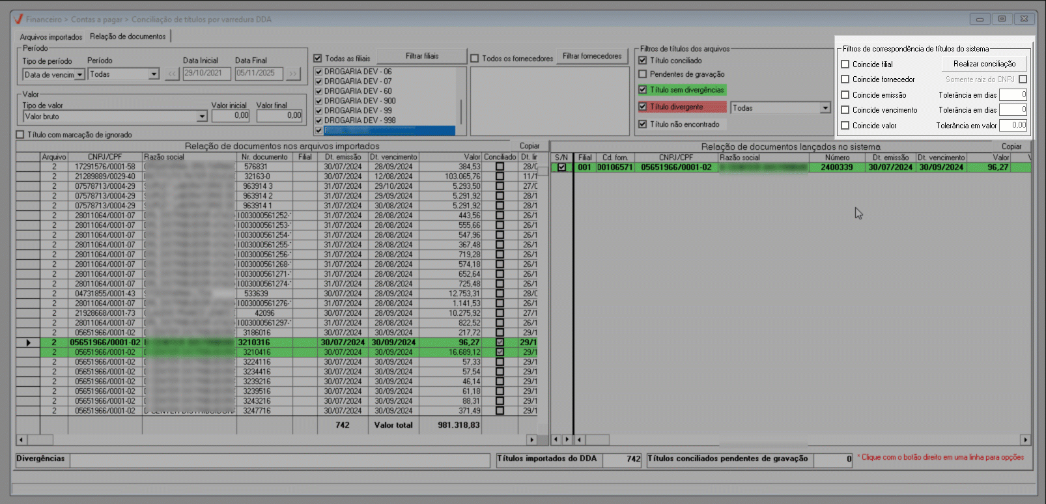Click the system documents horizontal scrollbar thumb

pyautogui.click(x=597, y=440)
